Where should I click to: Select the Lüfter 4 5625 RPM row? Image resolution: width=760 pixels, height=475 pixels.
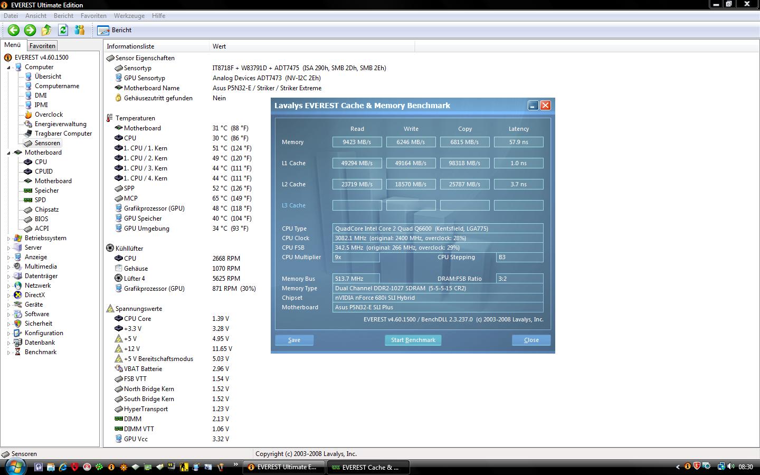(177, 279)
